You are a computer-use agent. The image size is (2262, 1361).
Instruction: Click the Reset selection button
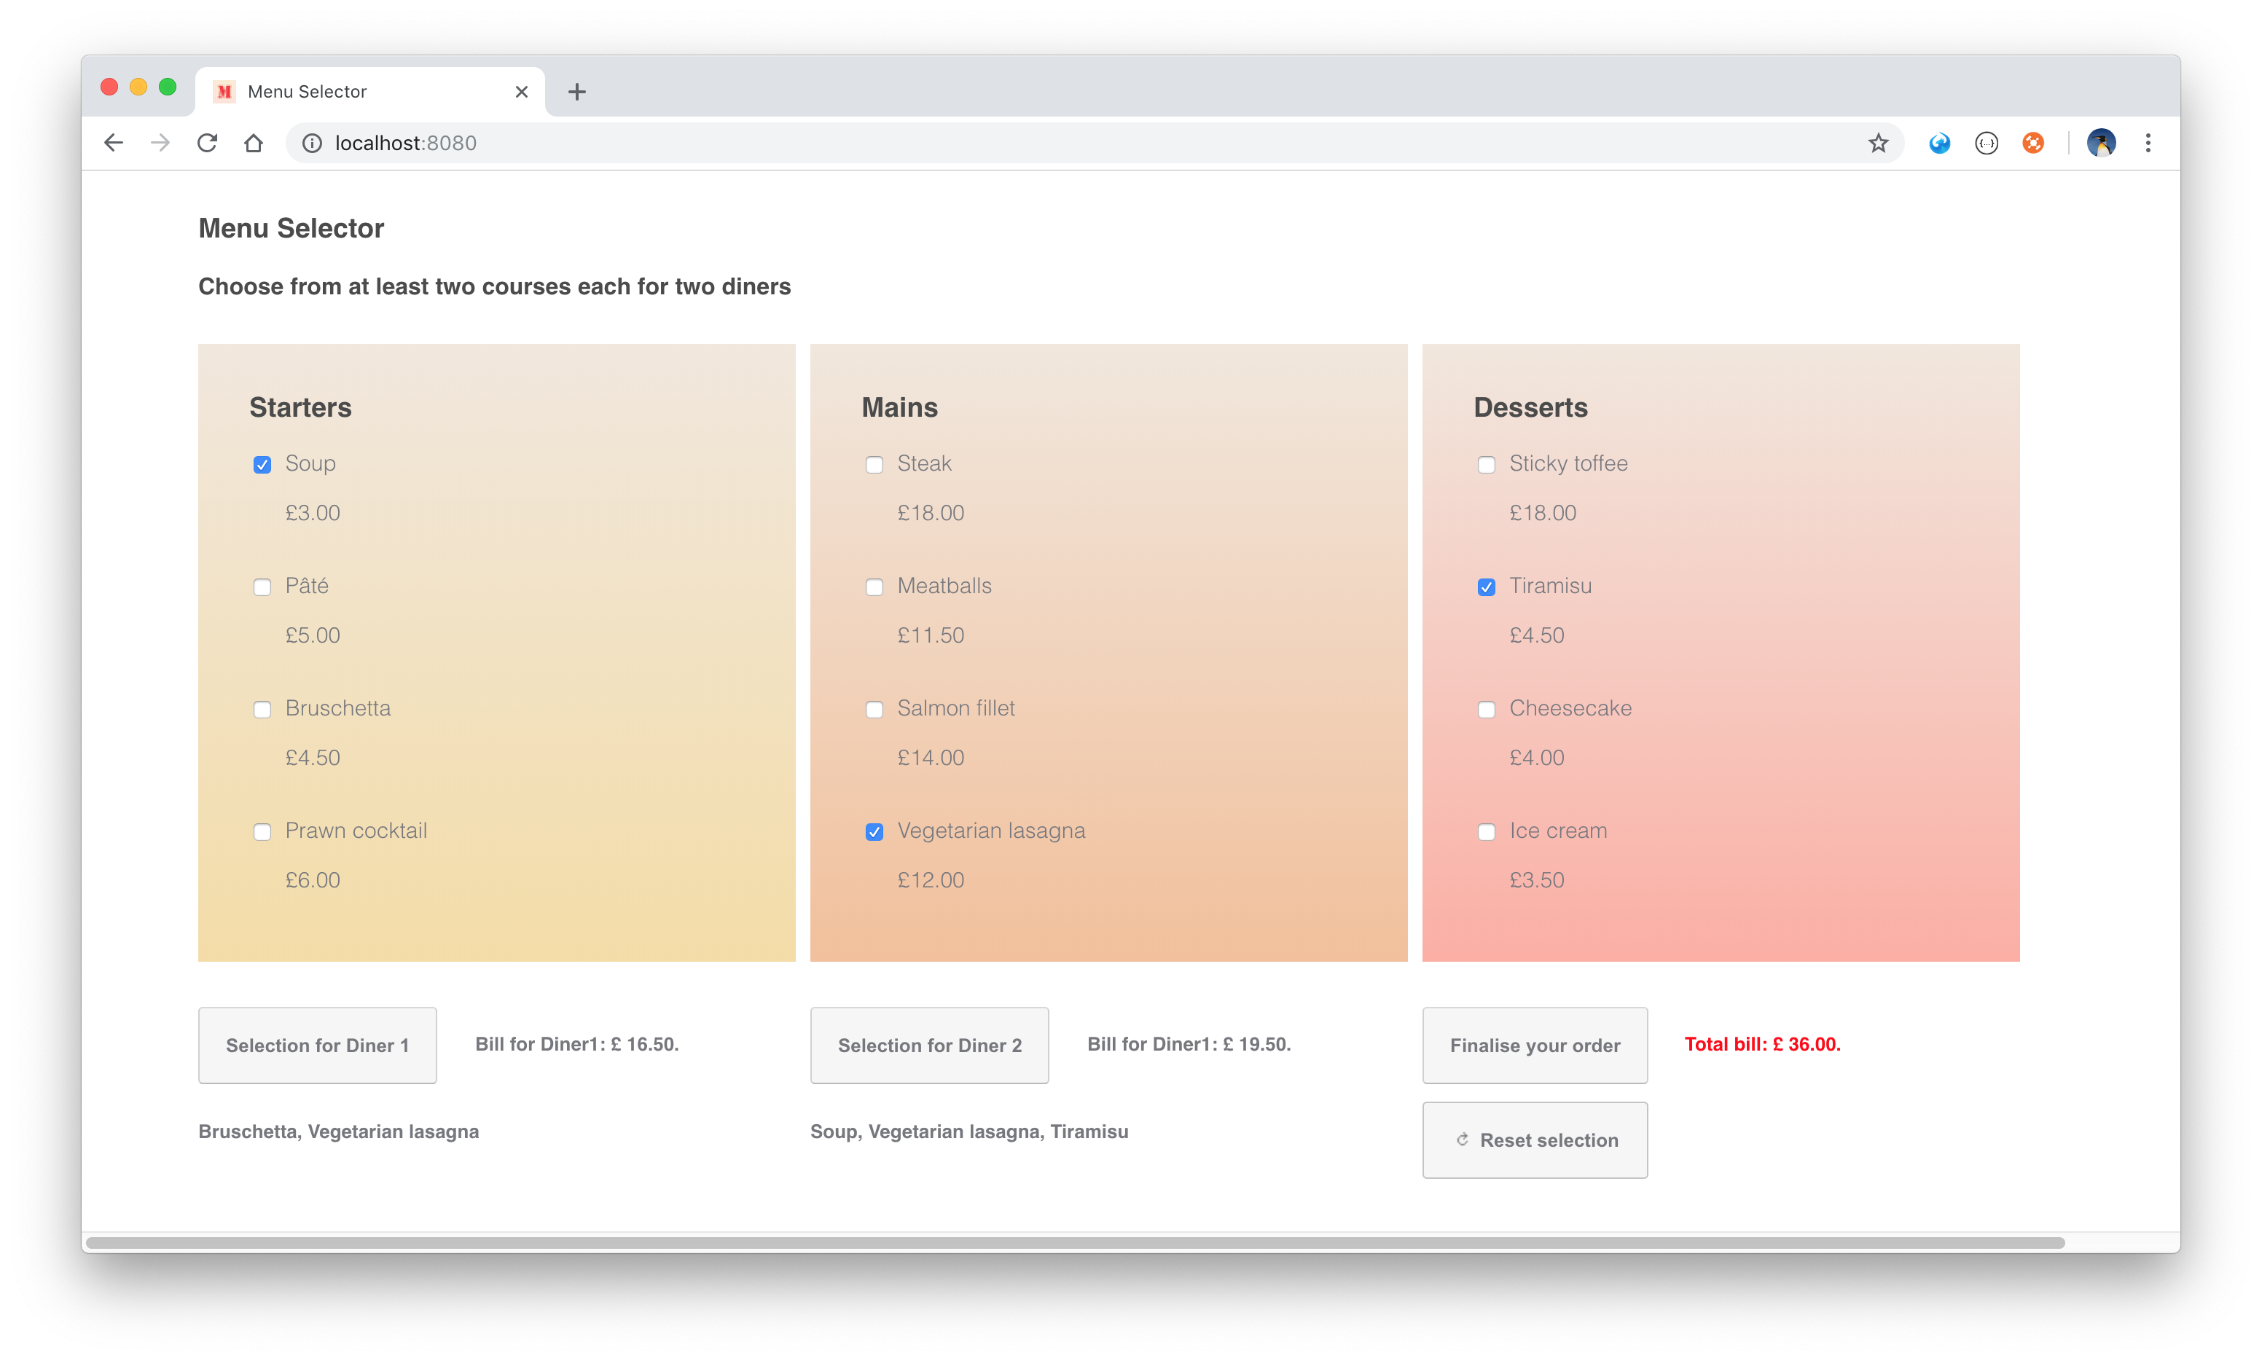click(x=1535, y=1140)
